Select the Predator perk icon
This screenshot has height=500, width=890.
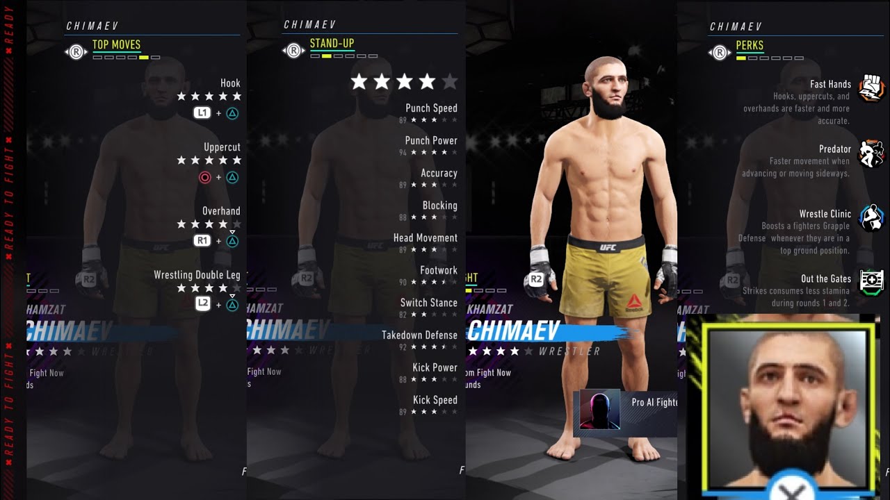coord(871,154)
